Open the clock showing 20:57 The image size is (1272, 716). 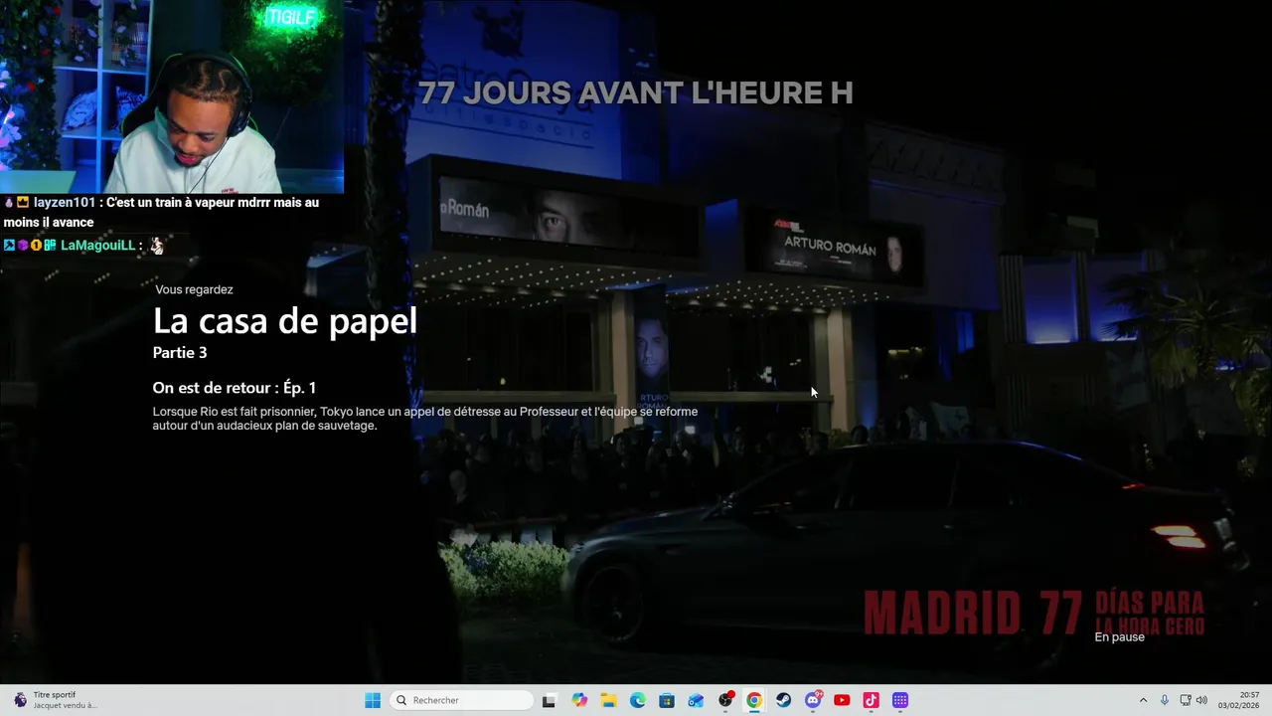[1239, 700]
